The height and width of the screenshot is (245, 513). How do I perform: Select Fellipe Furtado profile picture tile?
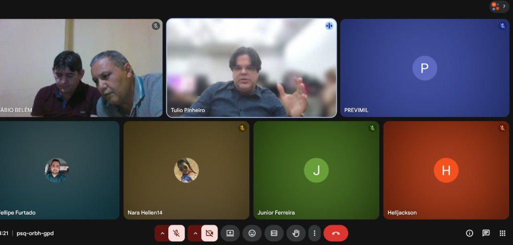[x=57, y=170]
